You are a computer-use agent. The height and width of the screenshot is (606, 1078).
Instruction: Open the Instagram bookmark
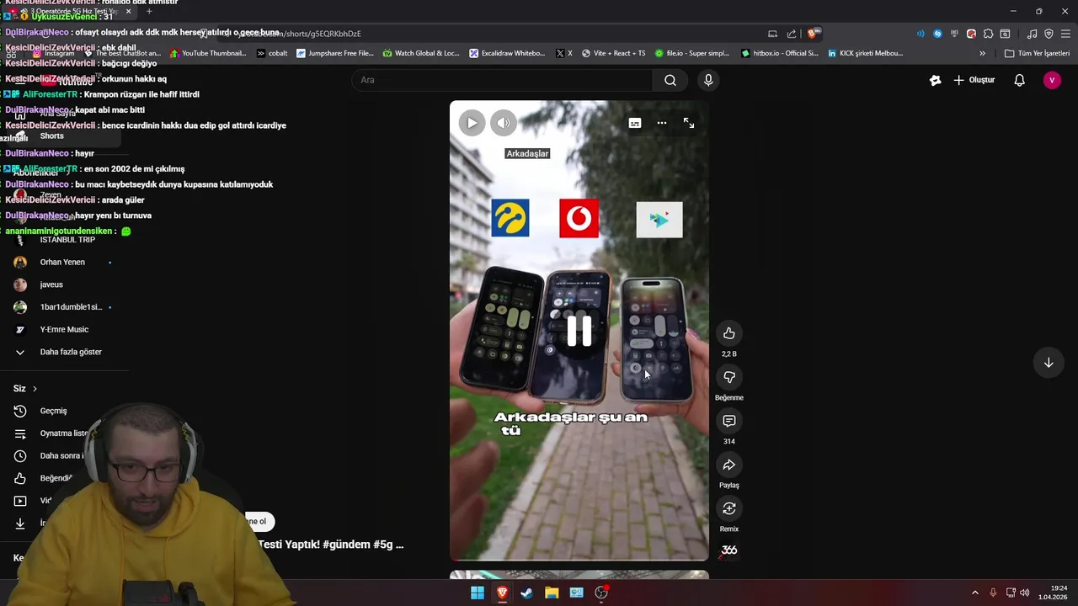point(53,53)
